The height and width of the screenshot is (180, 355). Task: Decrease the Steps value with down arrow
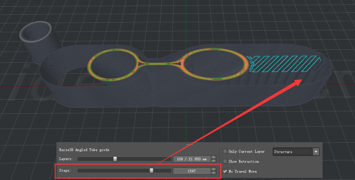pyautogui.click(x=213, y=173)
